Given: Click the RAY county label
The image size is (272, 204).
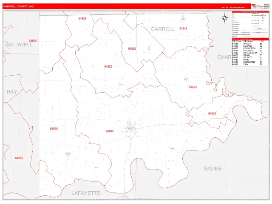Looking at the screenshot, I should pyautogui.click(x=12, y=92).
